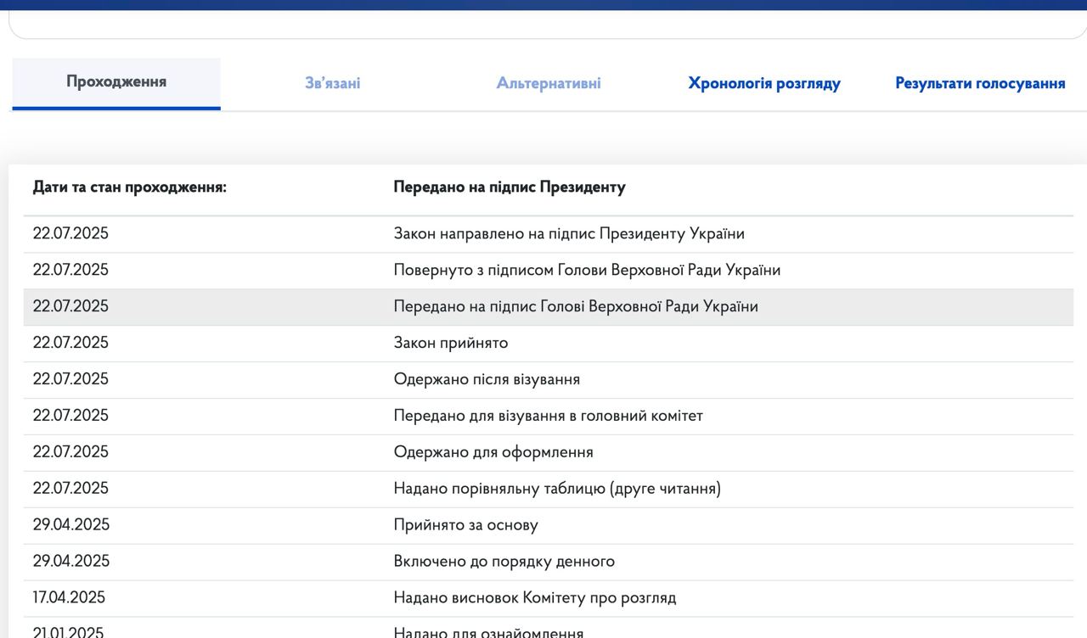Screen dimensions: 1087x638
Task: Select the 'Одержано після візування' row
Action: pos(487,379)
